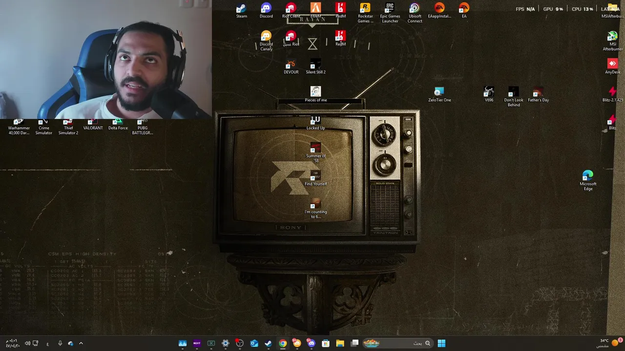Open the taskbar clock and date
This screenshot has width=625, height=351.
pos(12,343)
